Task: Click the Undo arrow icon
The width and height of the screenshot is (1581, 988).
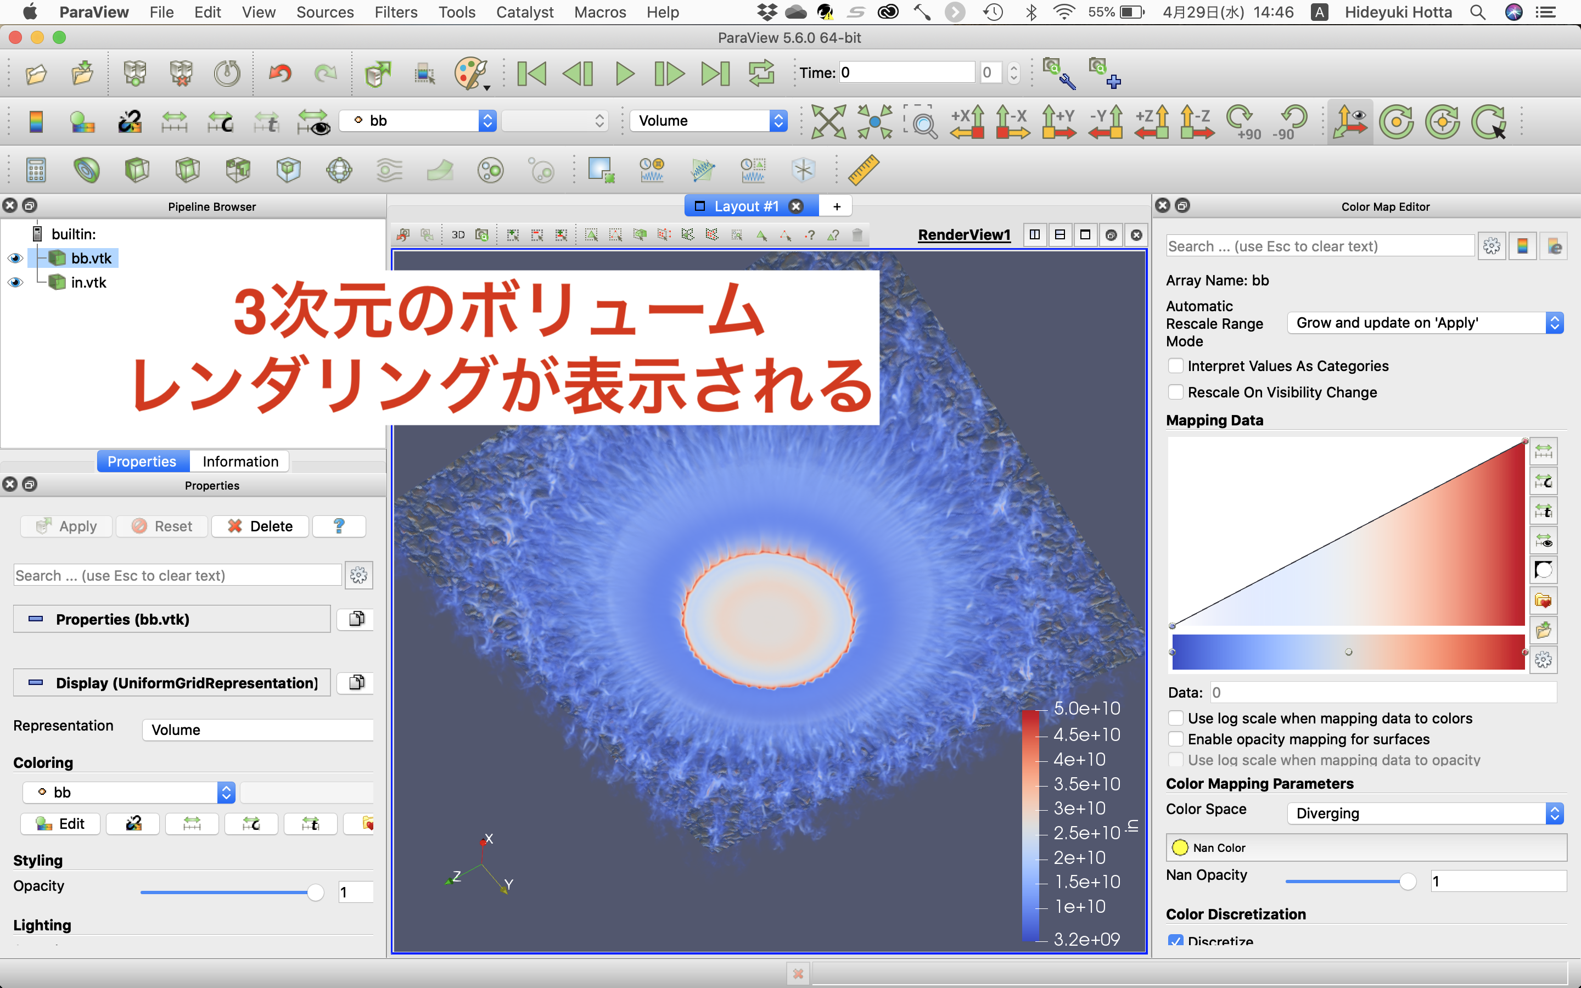Action: point(279,73)
